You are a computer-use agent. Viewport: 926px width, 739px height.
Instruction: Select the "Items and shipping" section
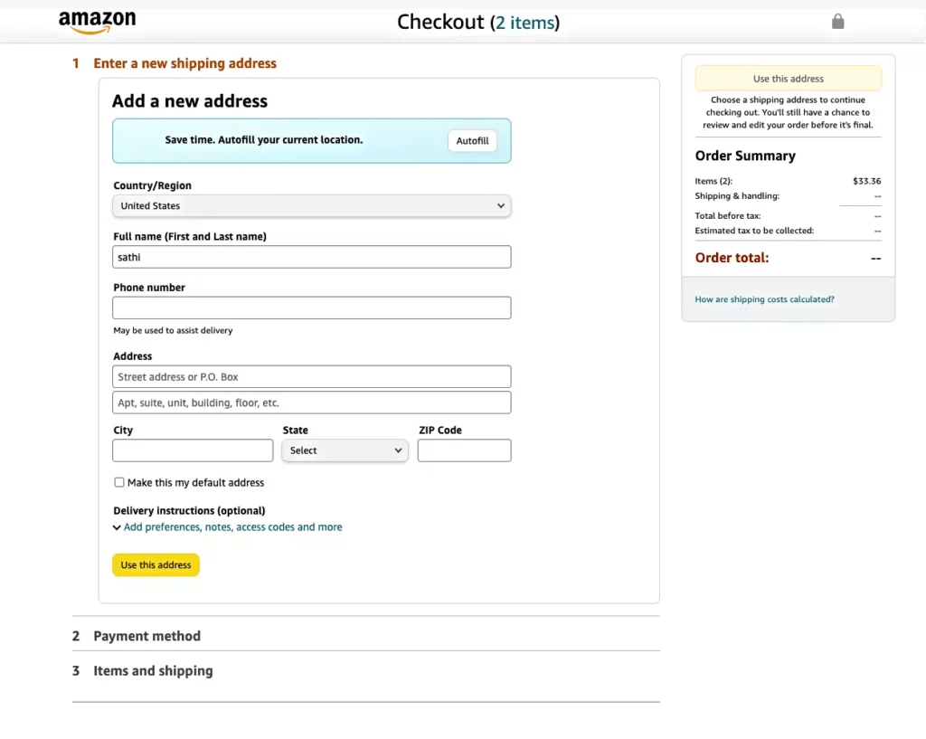[153, 670]
